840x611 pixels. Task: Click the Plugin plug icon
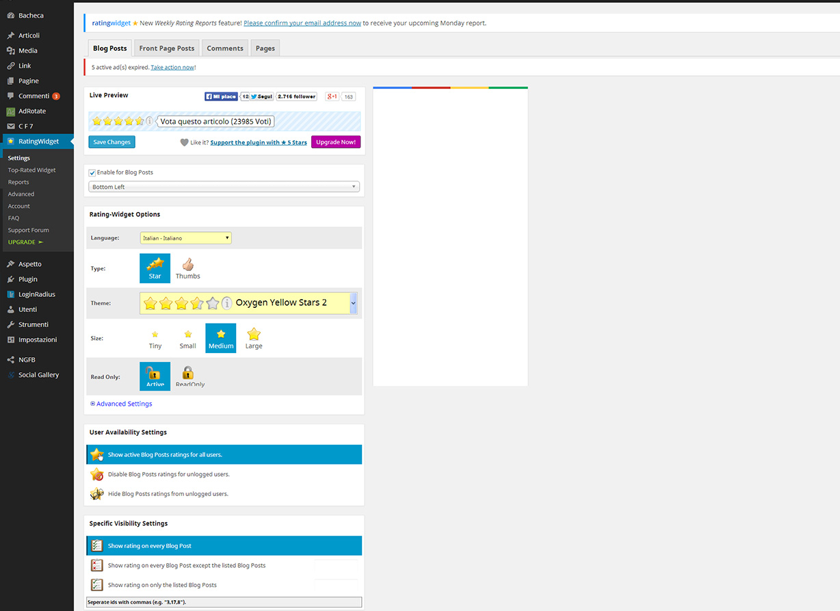coord(11,279)
